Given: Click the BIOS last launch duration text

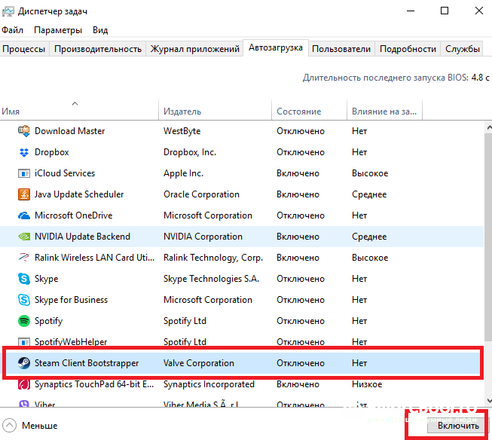Looking at the screenshot, I should [396, 78].
